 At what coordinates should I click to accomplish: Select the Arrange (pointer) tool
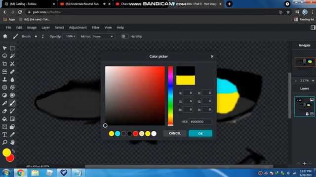point(4,48)
